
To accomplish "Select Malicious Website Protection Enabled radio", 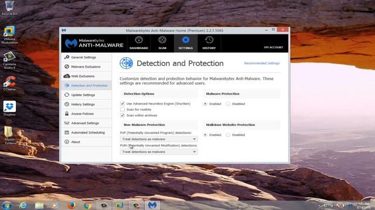I will pyautogui.click(x=205, y=135).
